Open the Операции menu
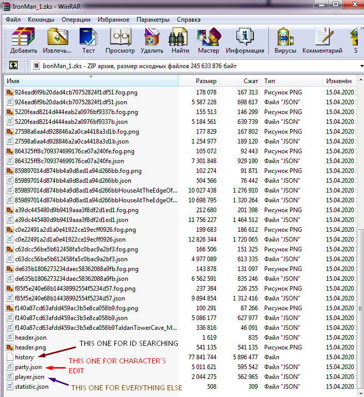 [76, 20]
